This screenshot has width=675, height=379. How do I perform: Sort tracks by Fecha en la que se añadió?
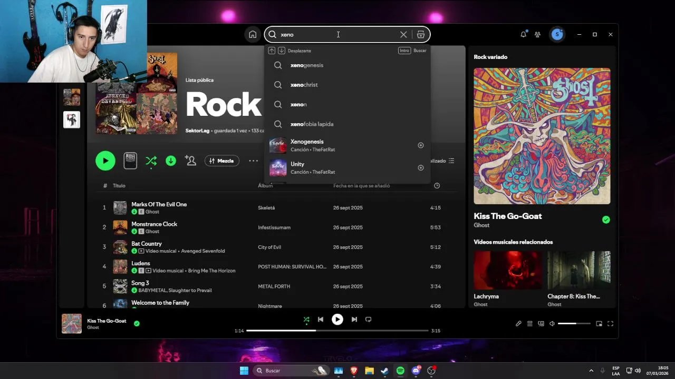(362, 186)
